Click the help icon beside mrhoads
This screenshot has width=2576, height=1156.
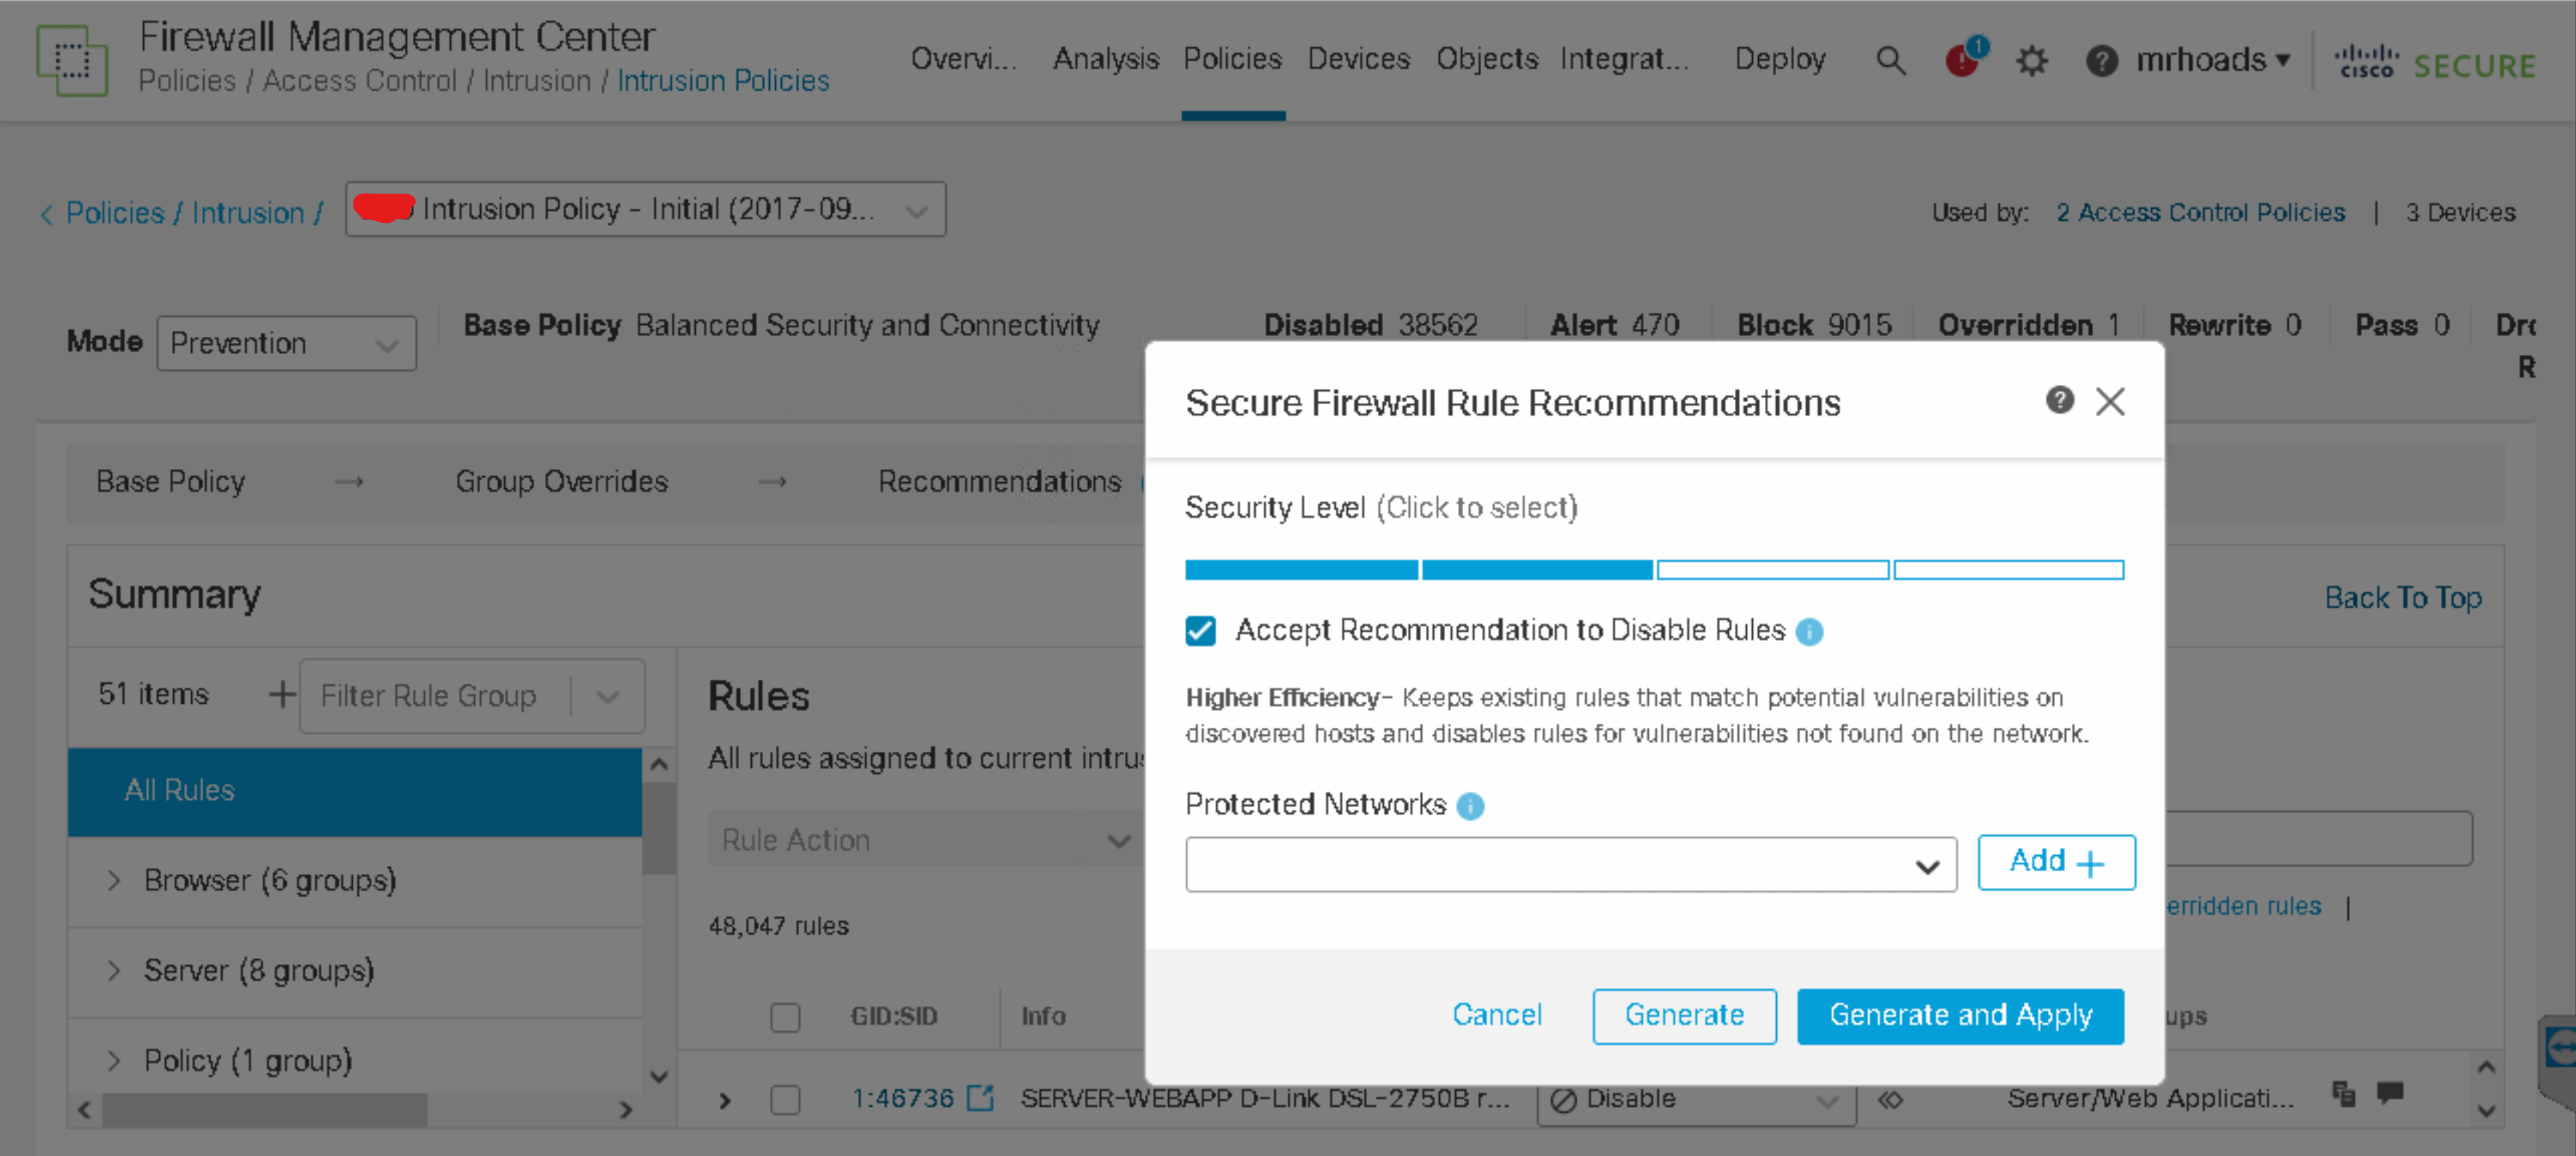[2101, 62]
